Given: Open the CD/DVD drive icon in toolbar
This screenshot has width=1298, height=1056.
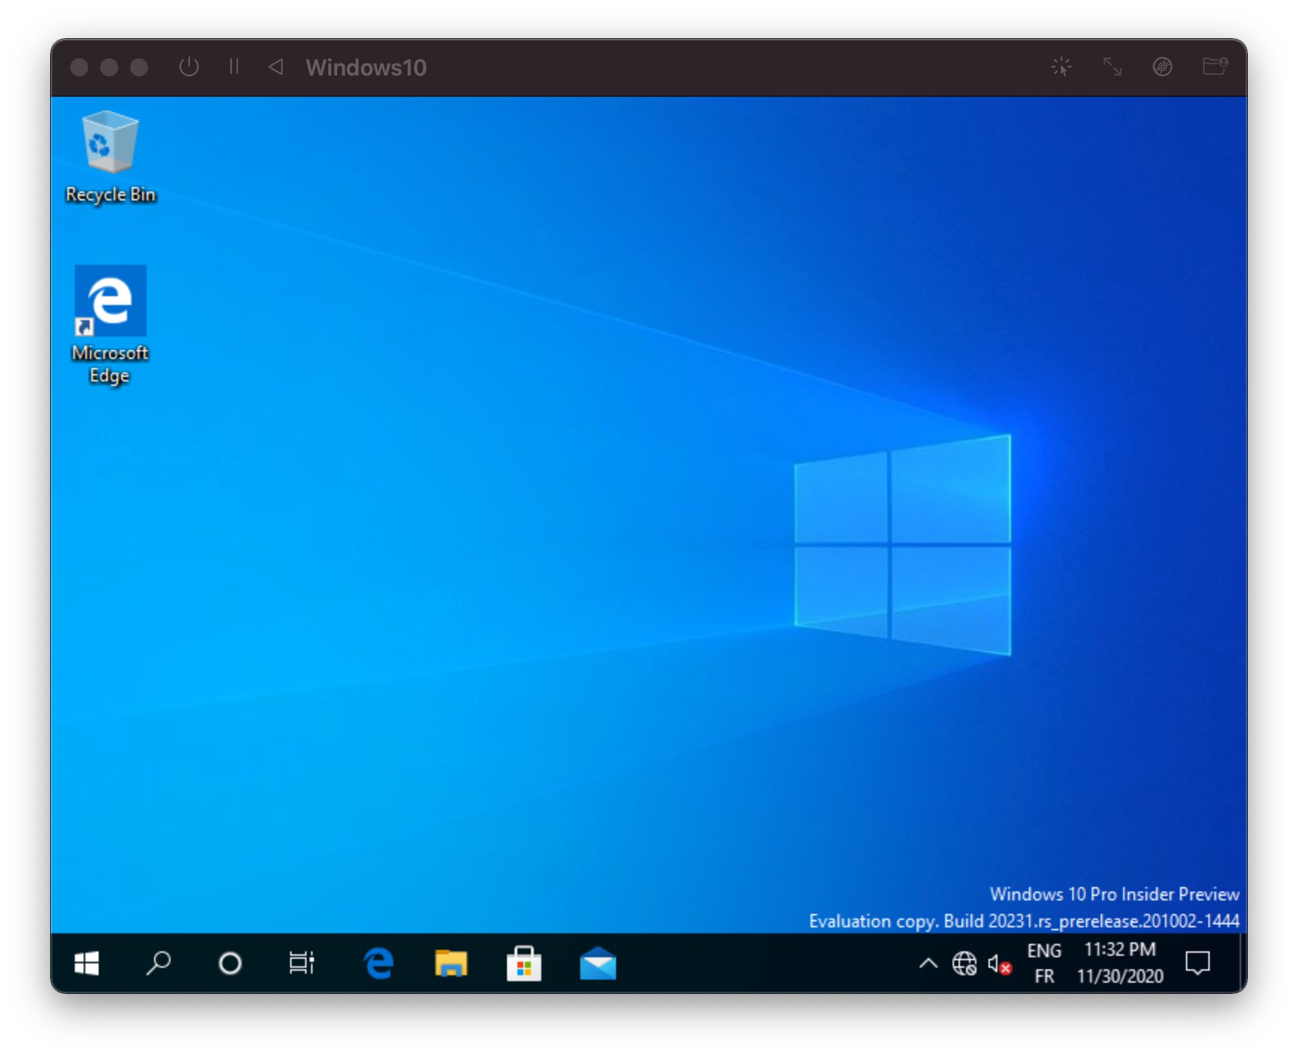Looking at the screenshot, I should coord(1163,67).
